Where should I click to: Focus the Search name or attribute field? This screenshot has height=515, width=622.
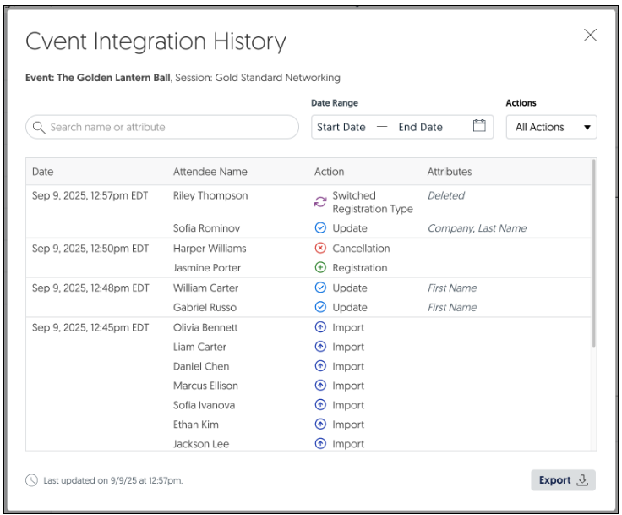[x=169, y=127]
